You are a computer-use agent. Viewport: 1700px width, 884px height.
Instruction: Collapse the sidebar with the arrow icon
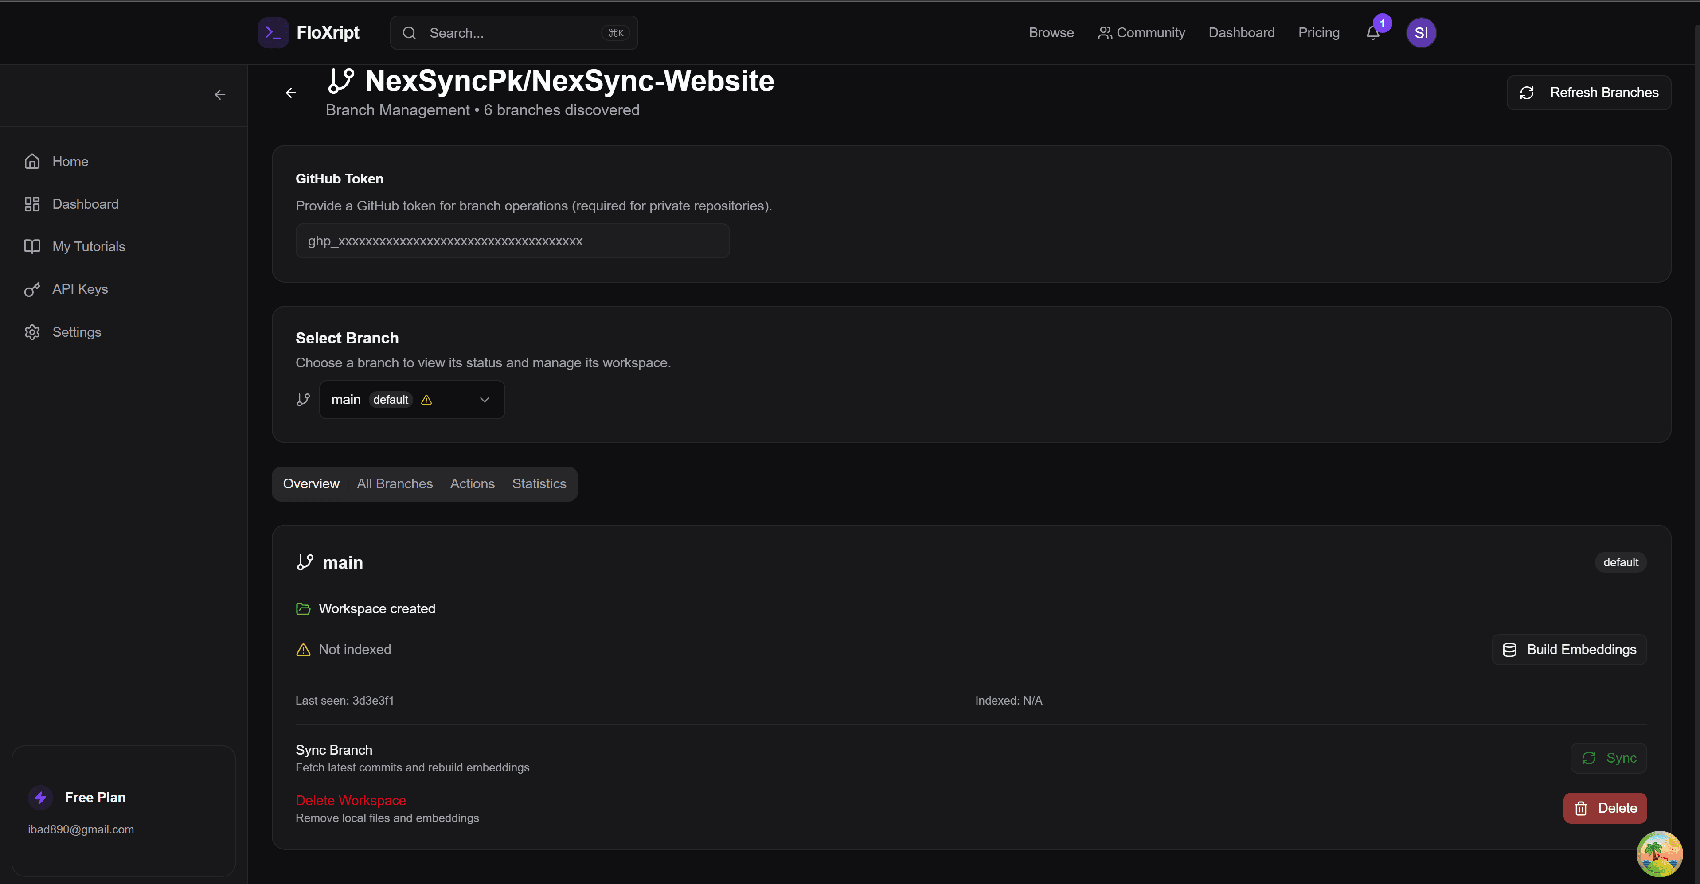(x=220, y=95)
